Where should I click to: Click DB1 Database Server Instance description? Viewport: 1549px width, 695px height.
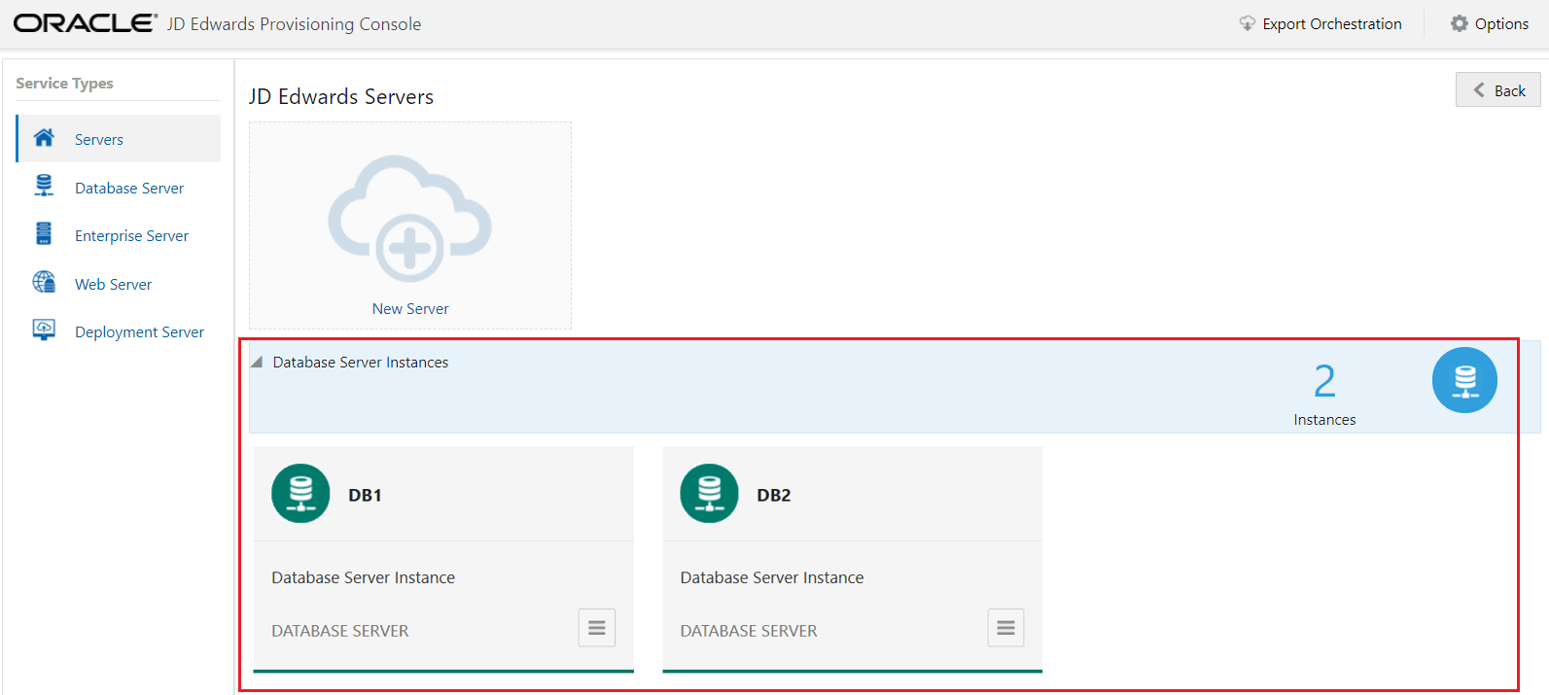(363, 577)
